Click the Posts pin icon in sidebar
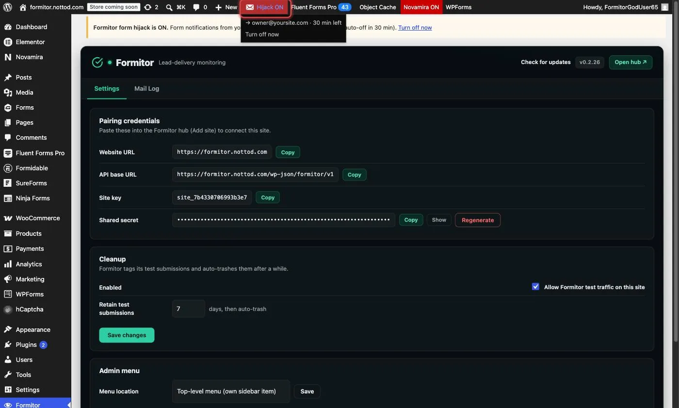This screenshot has height=408, width=679. pos(8,77)
